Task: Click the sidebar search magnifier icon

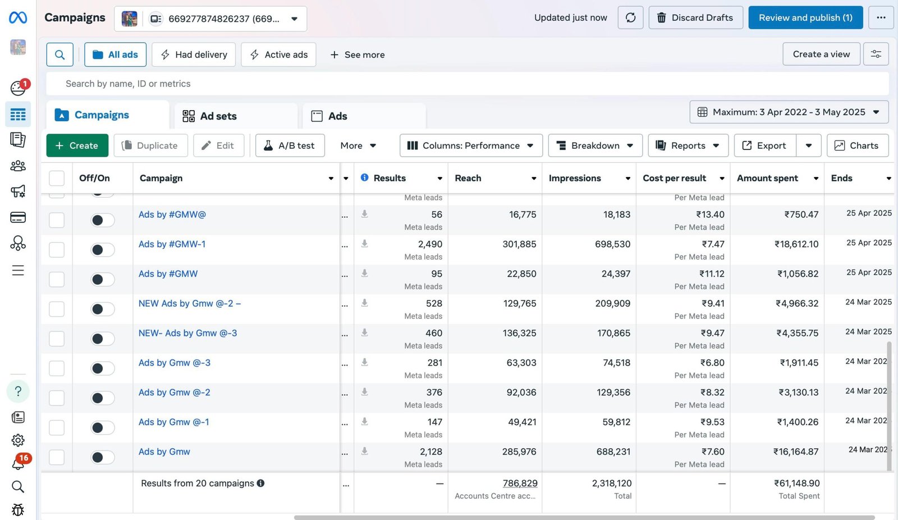Action: [x=18, y=486]
